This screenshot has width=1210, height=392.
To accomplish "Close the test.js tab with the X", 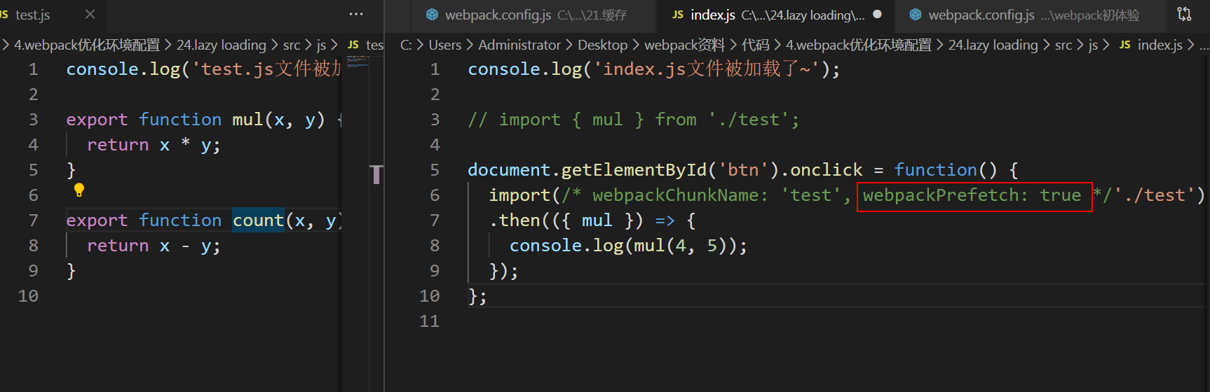I will pyautogui.click(x=90, y=14).
